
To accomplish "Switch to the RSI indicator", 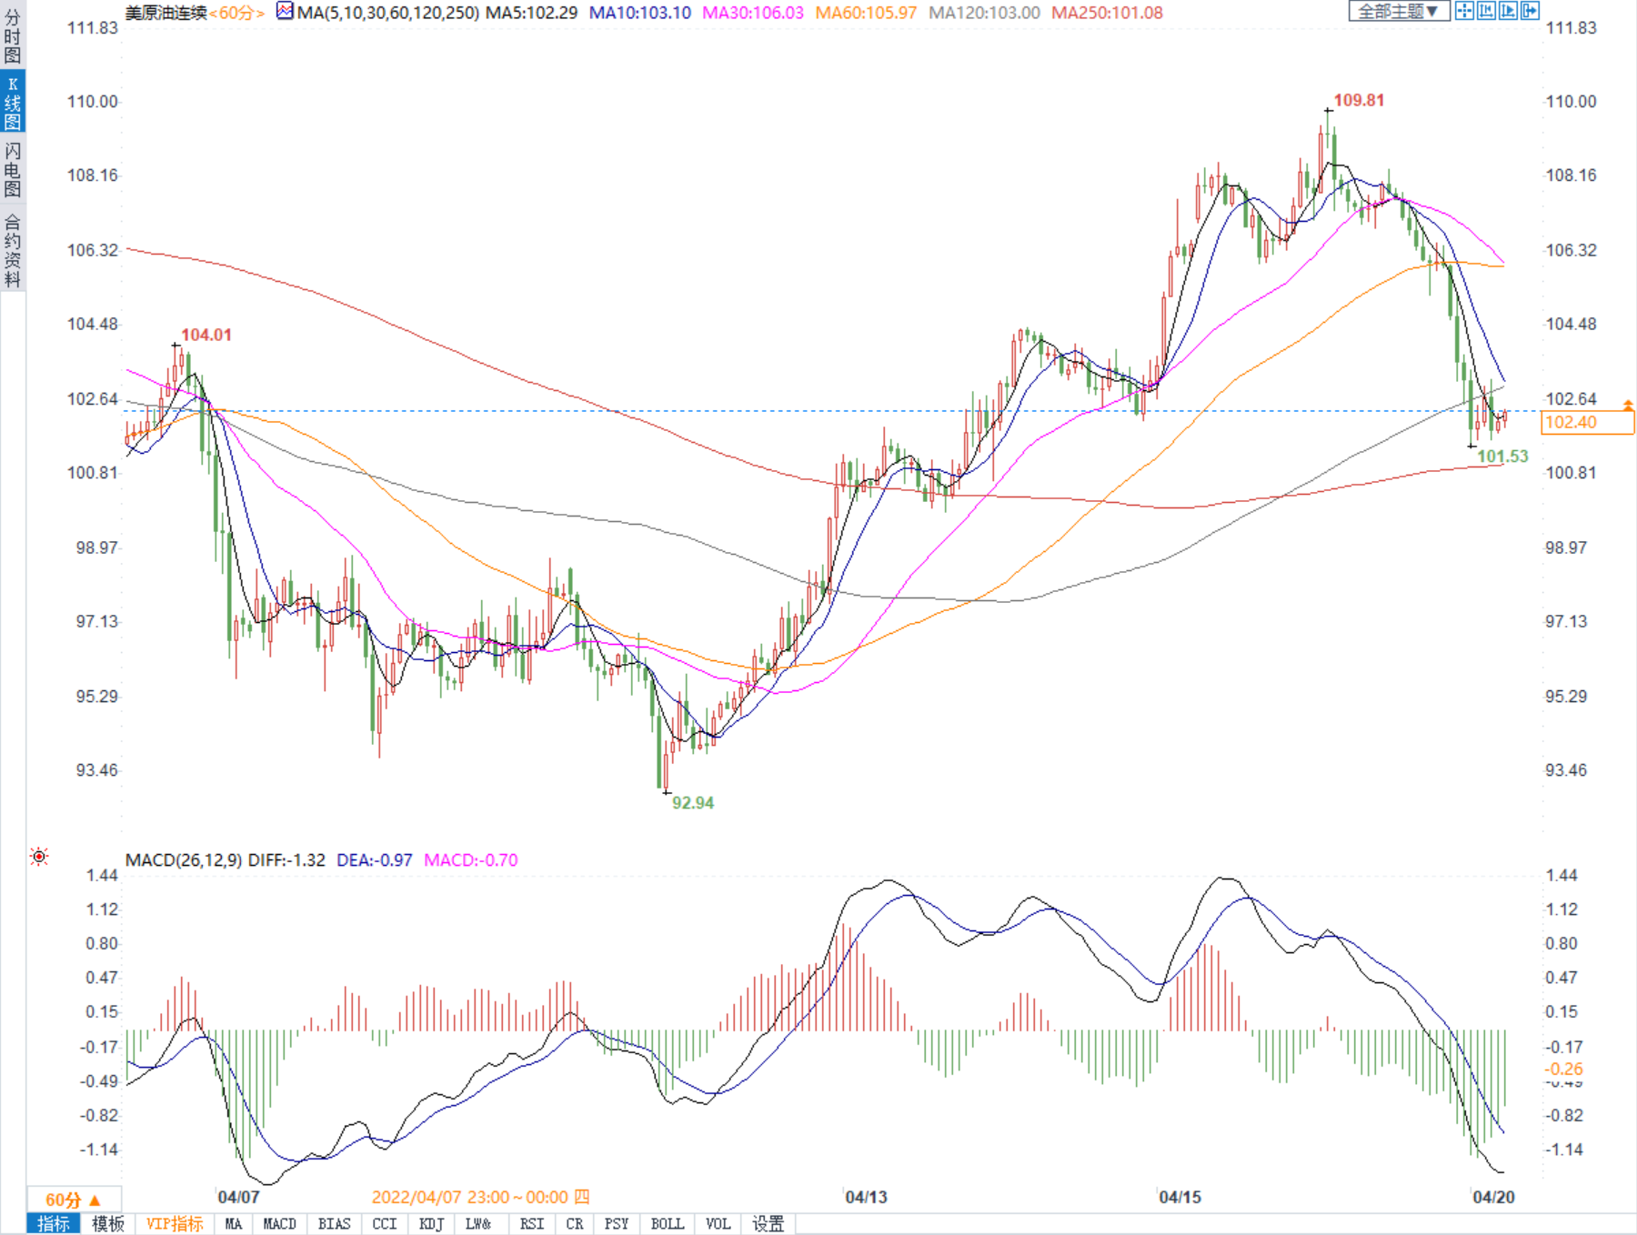I will point(531,1224).
